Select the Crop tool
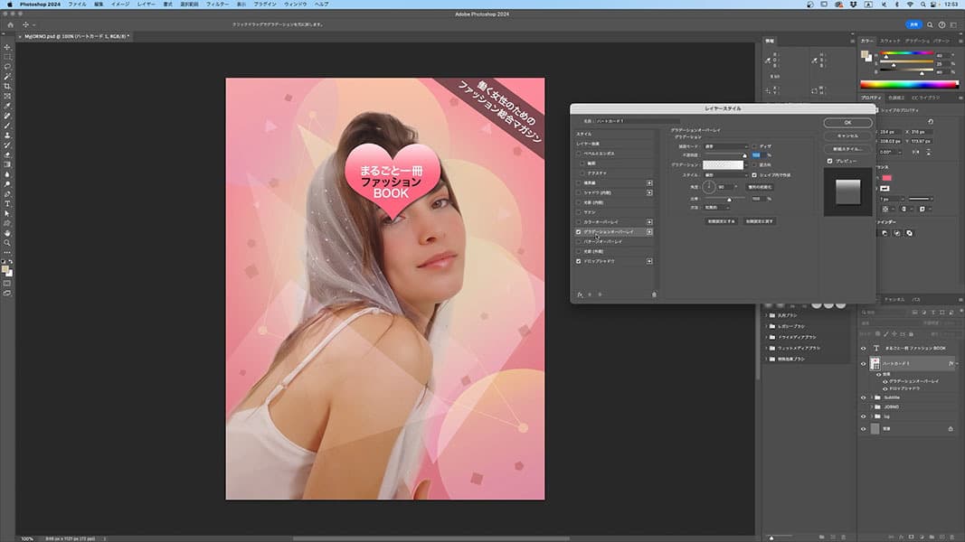The width and height of the screenshot is (965, 542). [x=7, y=86]
